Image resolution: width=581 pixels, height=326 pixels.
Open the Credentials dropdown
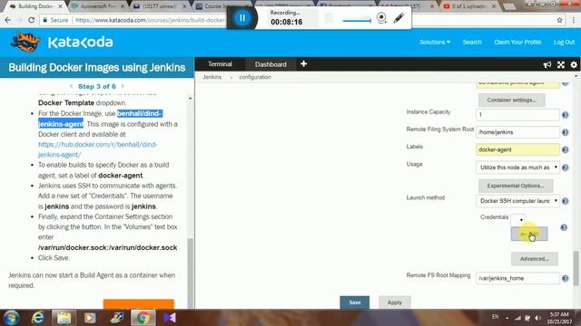517,219
